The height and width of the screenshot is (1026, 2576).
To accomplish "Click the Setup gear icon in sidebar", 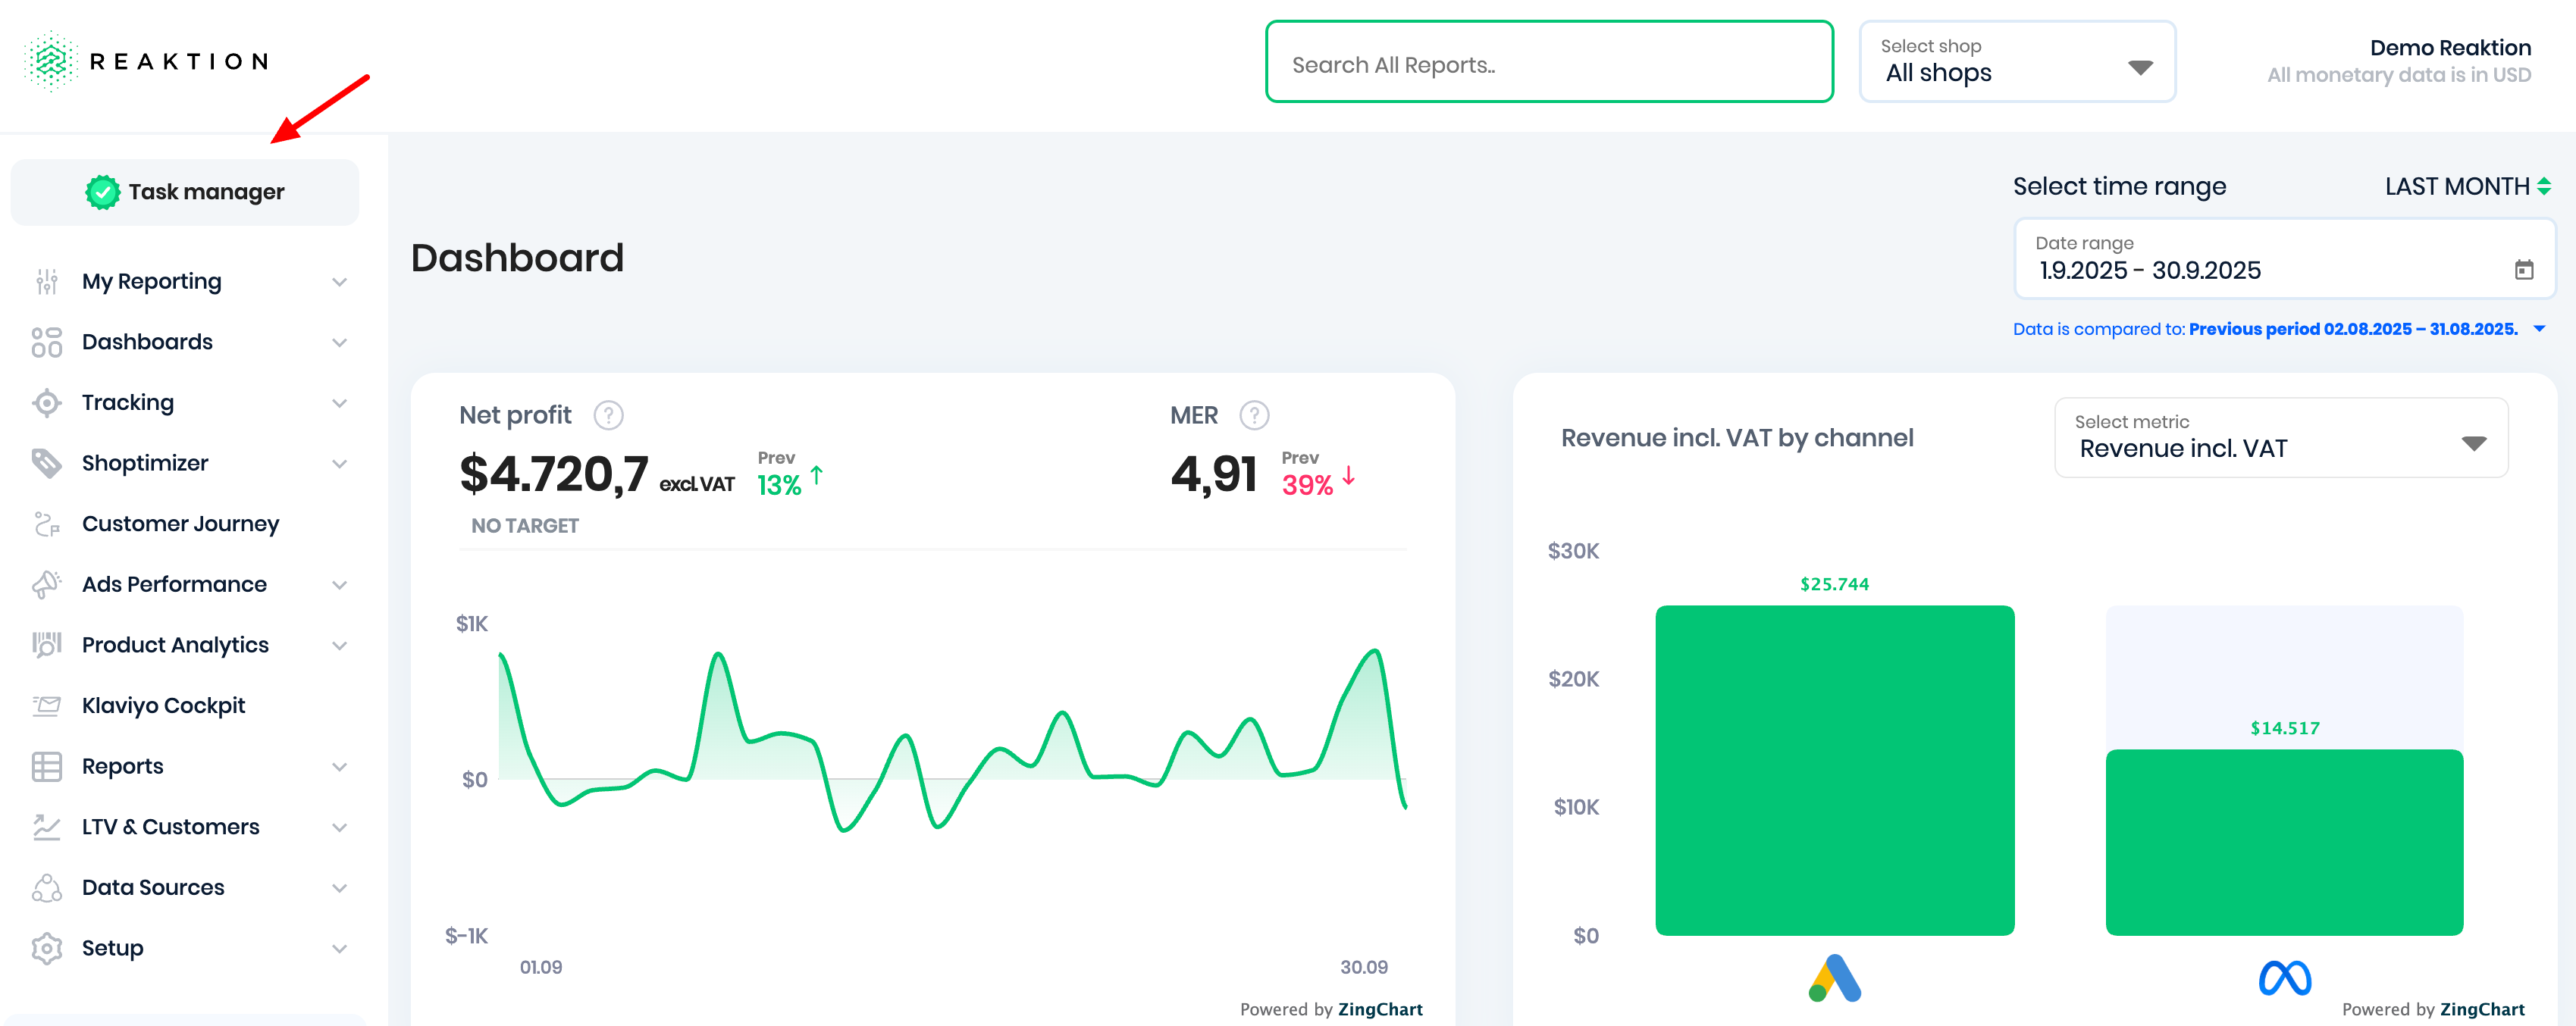I will pos(46,948).
